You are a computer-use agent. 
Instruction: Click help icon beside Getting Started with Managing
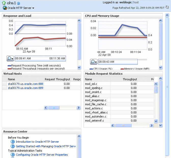(x=13, y=146)
